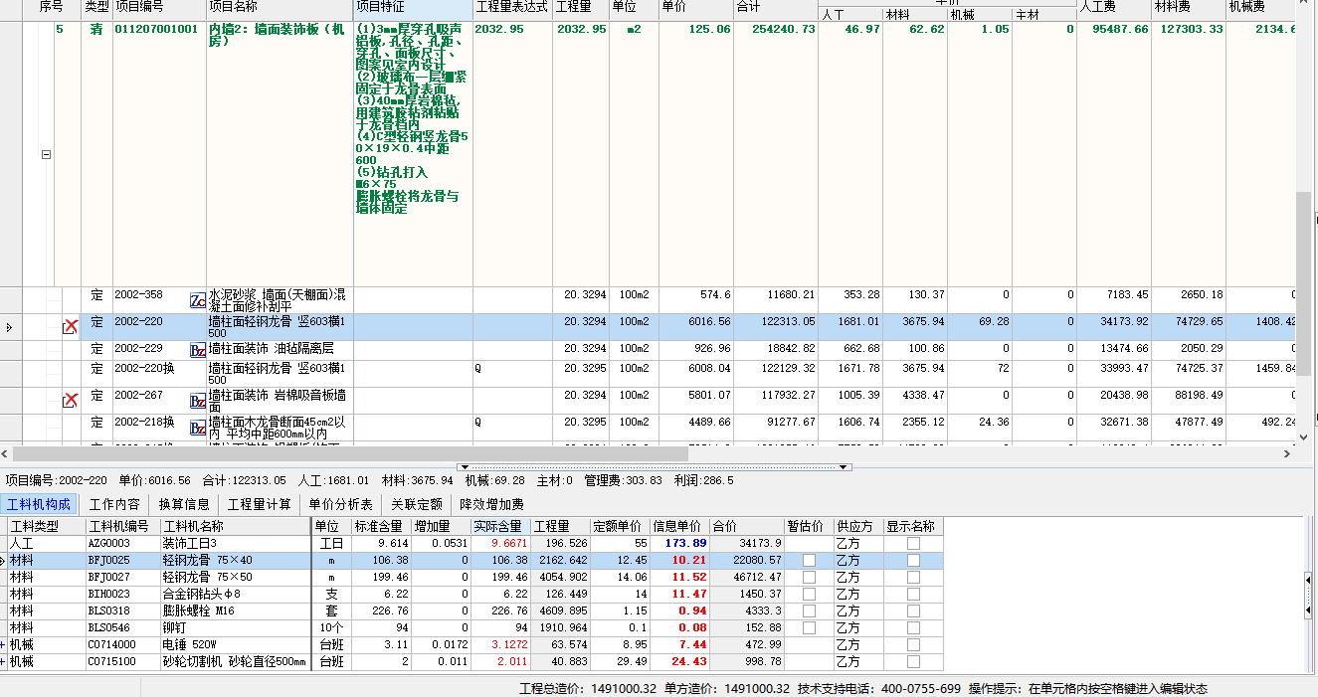The height and width of the screenshot is (697, 1318).
Task: Click the 10.21 info price cell
Action: click(679, 561)
